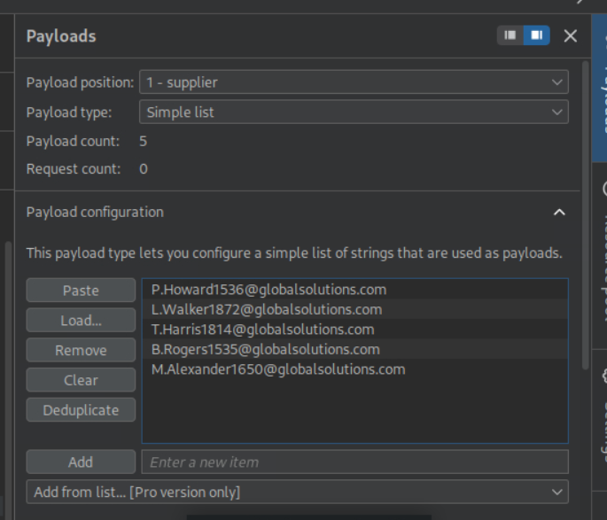The width and height of the screenshot is (607, 520).
Task: Click the Paste button
Action: (81, 291)
